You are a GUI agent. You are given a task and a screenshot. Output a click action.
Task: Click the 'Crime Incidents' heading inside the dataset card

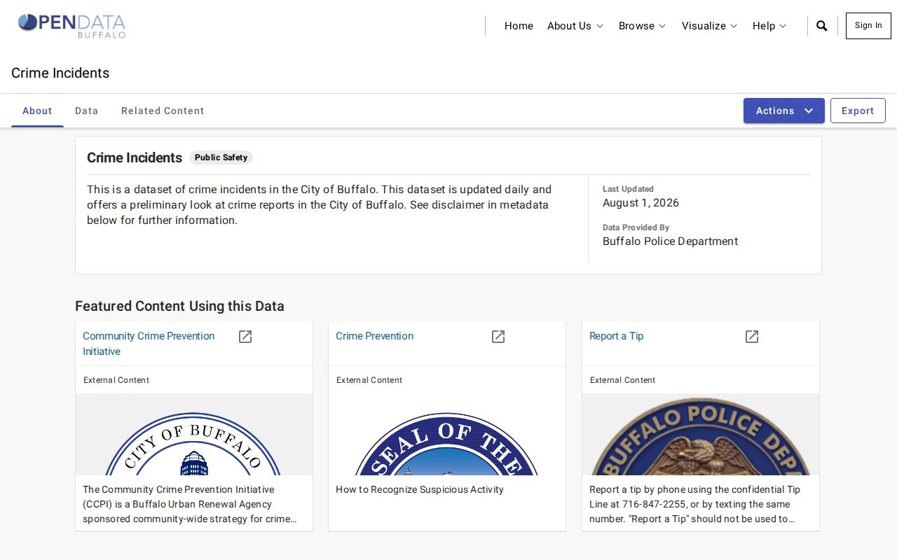(x=135, y=157)
